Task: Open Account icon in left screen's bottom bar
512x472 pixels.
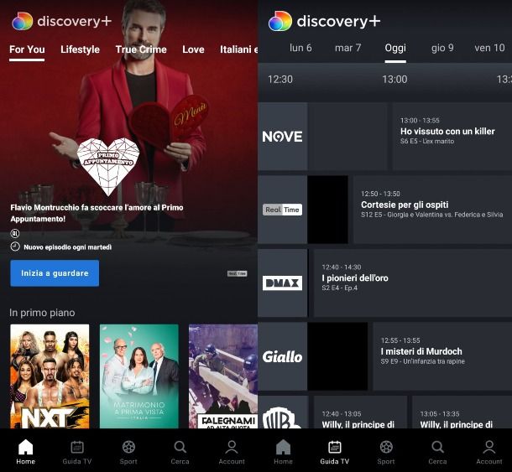Action: point(232,447)
